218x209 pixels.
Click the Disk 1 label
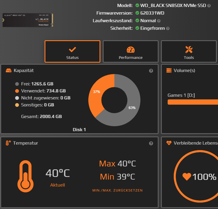(79, 130)
